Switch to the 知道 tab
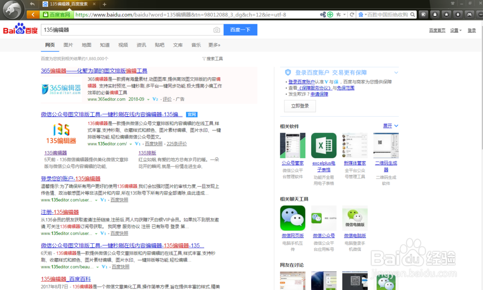This screenshot has height=290, width=483. 105,45
